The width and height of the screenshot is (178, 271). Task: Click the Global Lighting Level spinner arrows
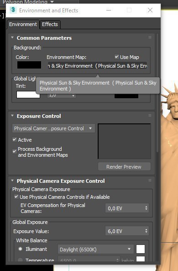[x=73, y=96]
